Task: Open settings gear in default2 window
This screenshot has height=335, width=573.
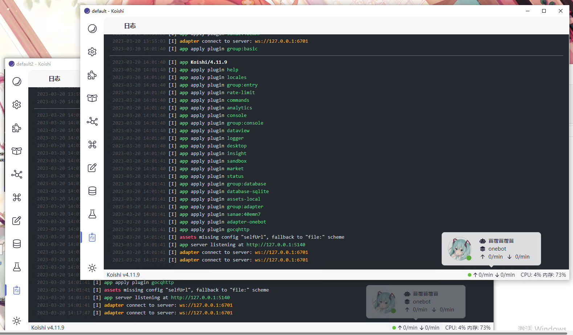Action: click(x=17, y=105)
